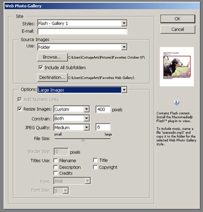
Task: Click the info icon under the preview
Action: [176, 102]
